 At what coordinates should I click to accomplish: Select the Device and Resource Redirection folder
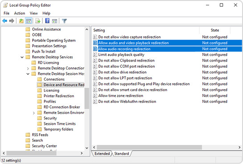pyautogui.click(x=64, y=85)
